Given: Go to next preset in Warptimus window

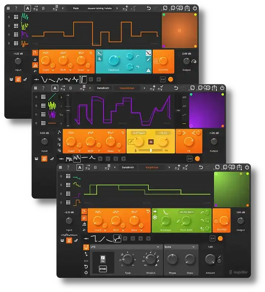Looking at the screenshot, I should click(x=169, y=167).
